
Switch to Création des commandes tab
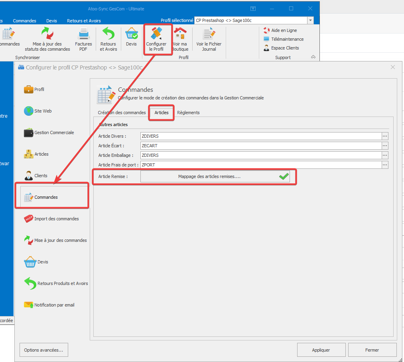tap(122, 113)
